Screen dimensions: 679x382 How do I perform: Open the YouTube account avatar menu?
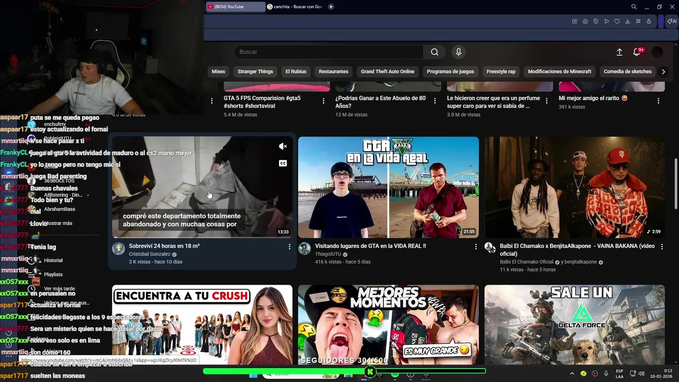click(657, 52)
